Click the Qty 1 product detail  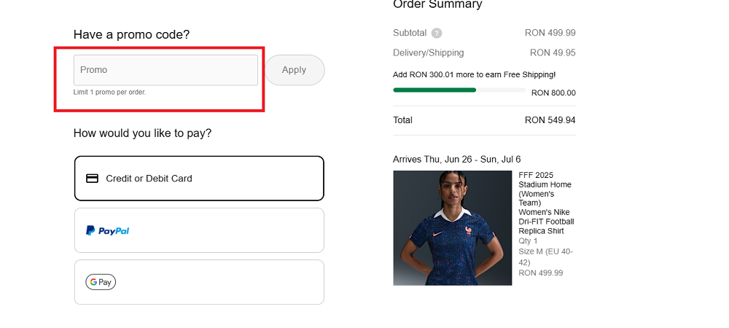(528, 241)
